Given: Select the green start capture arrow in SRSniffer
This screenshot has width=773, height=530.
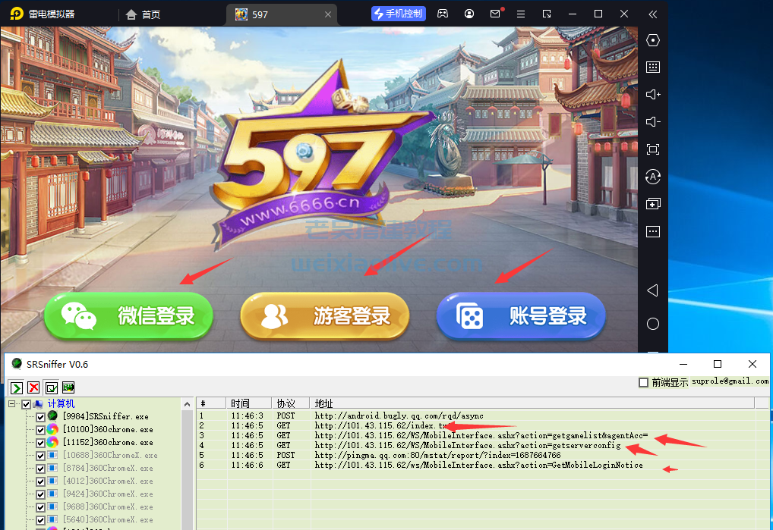Looking at the screenshot, I should pos(16,387).
